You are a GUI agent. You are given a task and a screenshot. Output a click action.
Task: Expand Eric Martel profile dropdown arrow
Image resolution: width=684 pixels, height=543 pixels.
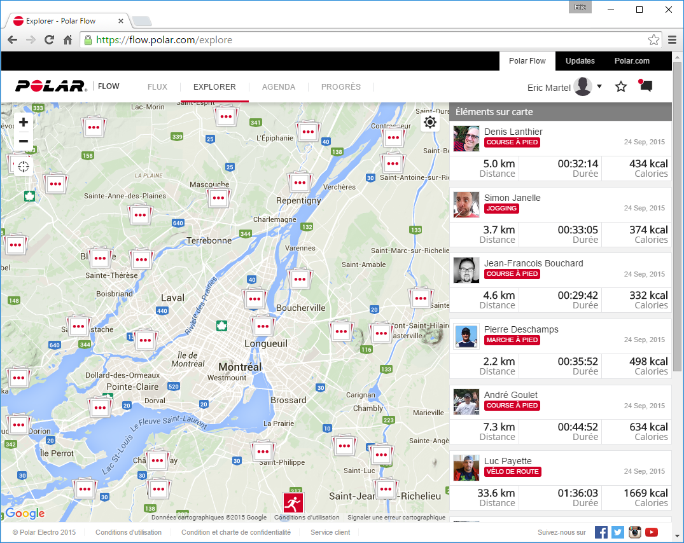[599, 86]
